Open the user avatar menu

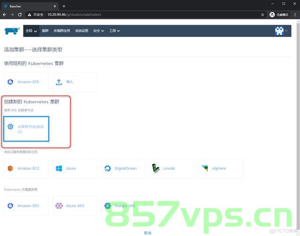[279, 31]
